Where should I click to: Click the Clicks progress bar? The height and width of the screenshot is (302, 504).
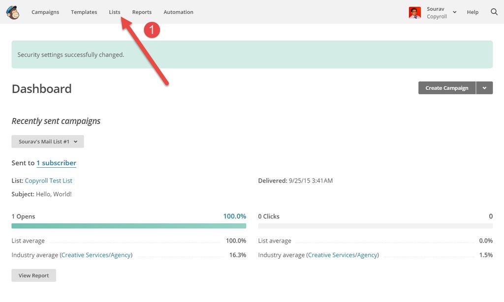[x=376, y=226]
